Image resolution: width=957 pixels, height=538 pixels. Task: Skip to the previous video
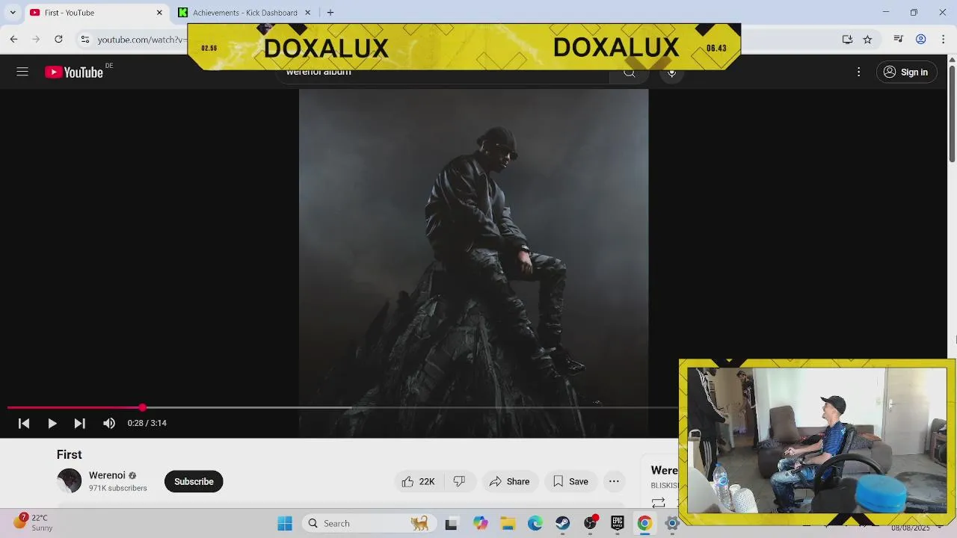(x=24, y=423)
